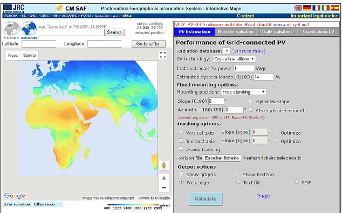Switch map to Satellite view

coord(30,55)
